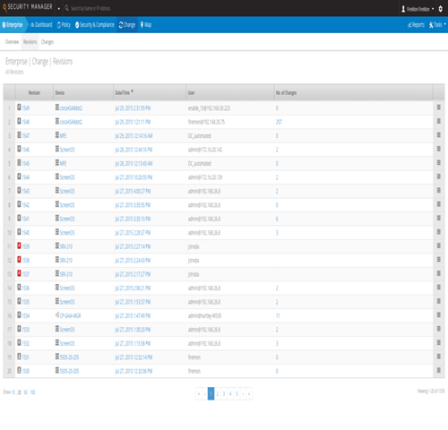
Task: Click revision icon beside 1547
Action: 19,135
